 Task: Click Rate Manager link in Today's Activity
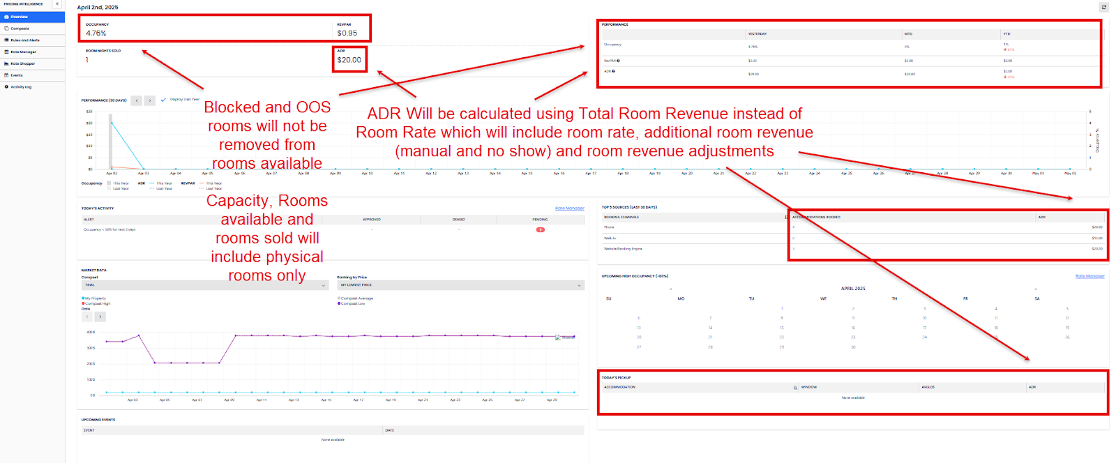pos(569,208)
